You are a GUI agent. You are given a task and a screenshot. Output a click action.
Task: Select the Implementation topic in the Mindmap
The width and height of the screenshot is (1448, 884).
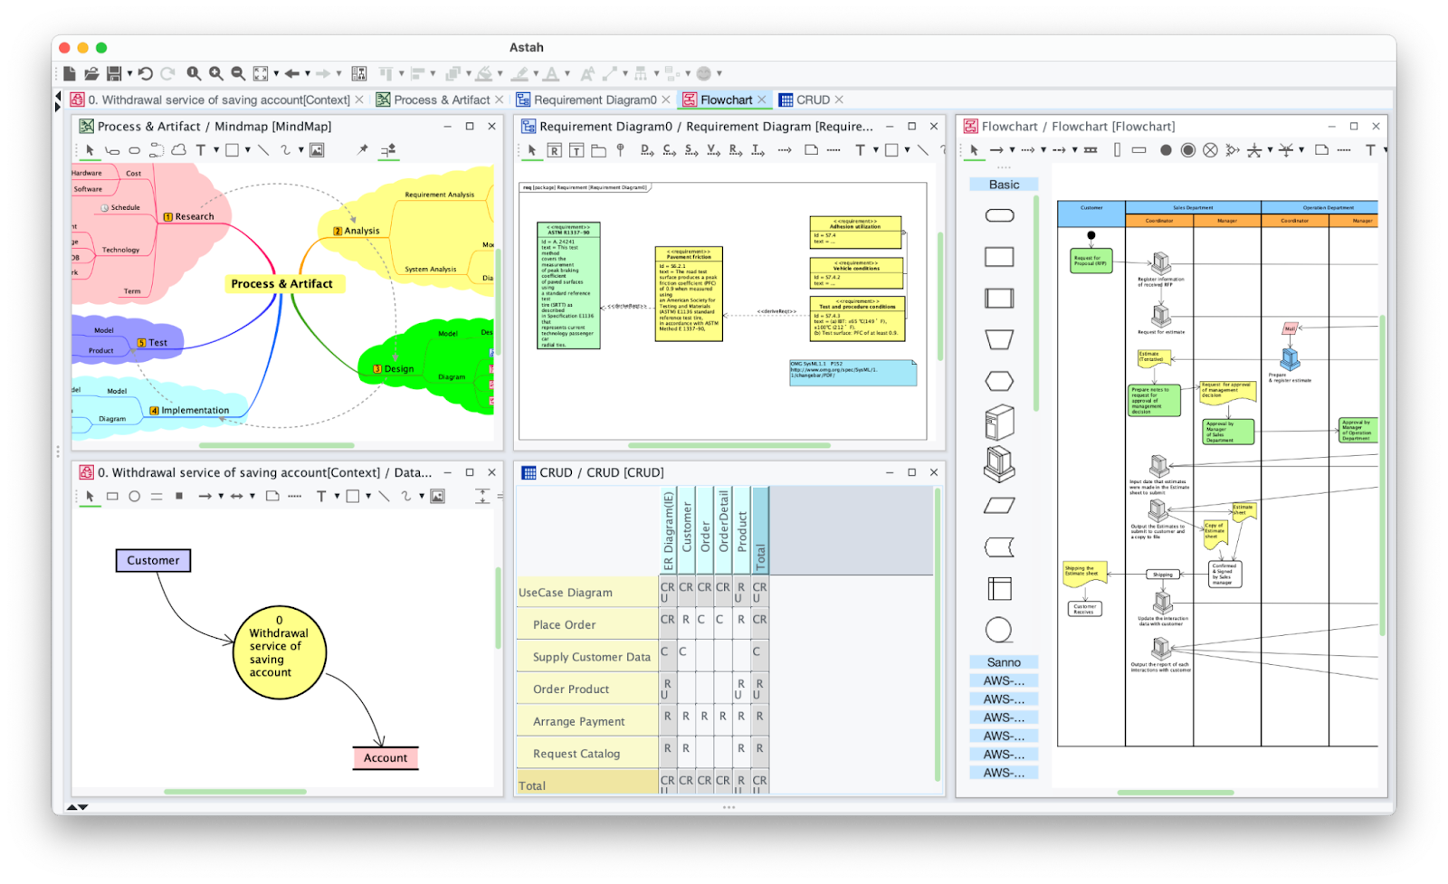pyautogui.click(x=189, y=410)
